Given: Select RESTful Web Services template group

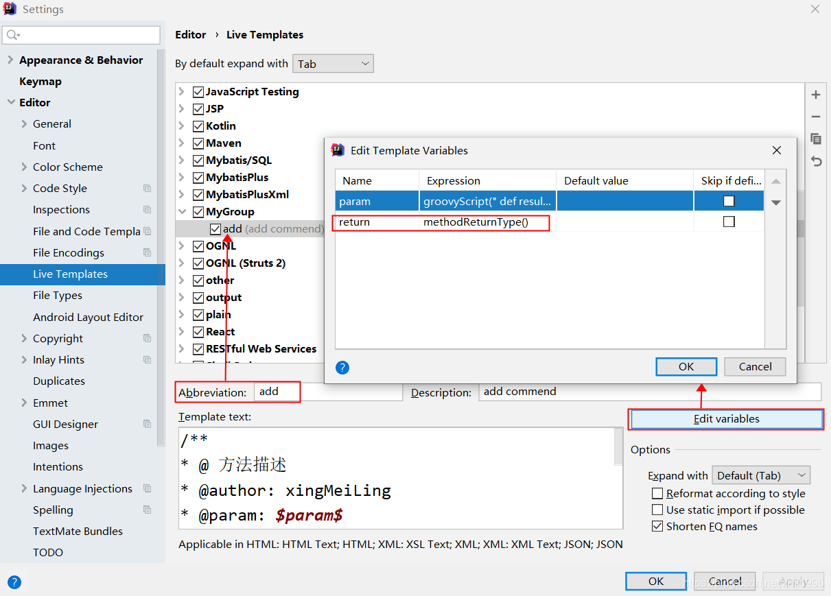Looking at the screenshot, I should (261, 349).
